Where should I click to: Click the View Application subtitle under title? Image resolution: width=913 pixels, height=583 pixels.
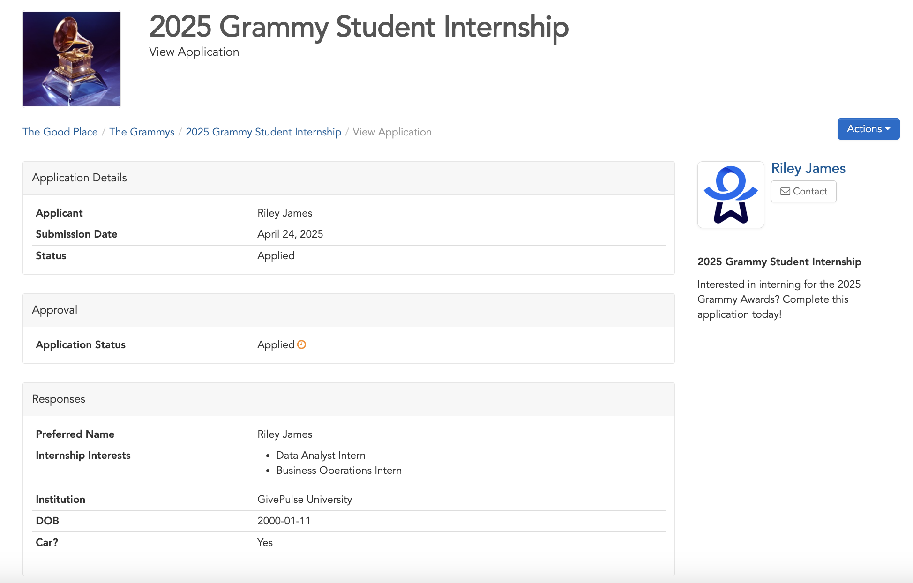coord(194,52)
